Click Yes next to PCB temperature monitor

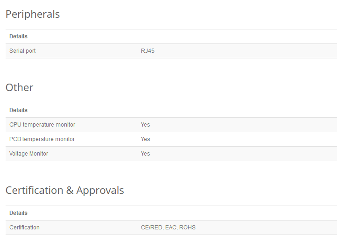(x=146, y=139)
